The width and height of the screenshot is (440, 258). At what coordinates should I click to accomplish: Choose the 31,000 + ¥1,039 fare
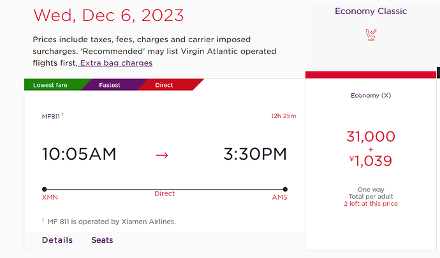[x=370, y=149]
